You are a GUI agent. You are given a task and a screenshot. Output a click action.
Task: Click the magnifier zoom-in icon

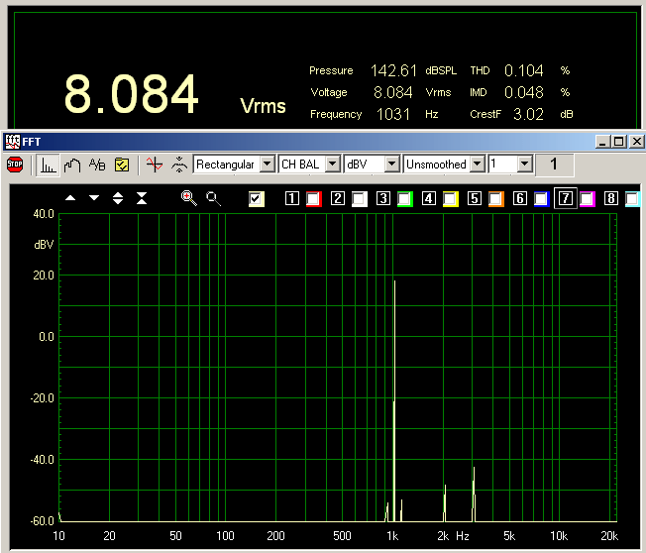coord(188,198)
